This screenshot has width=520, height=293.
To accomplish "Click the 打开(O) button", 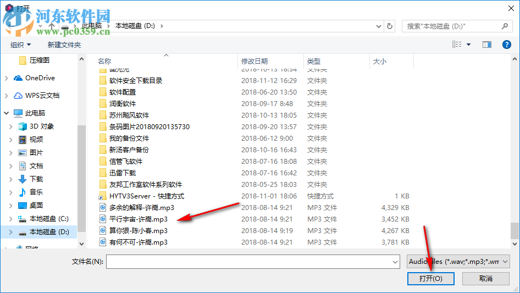I will 431,278.
